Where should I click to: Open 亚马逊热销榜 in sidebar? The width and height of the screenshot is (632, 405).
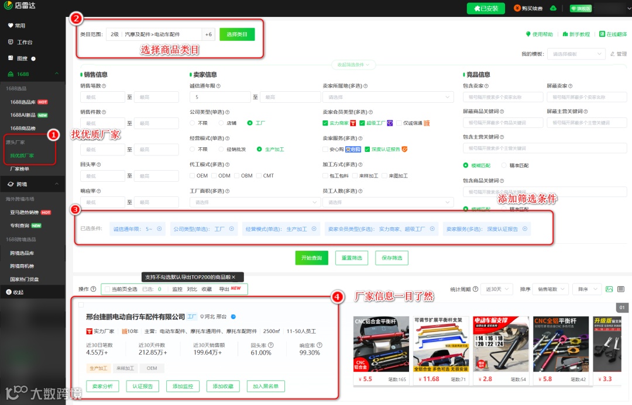tap(25, 212)
